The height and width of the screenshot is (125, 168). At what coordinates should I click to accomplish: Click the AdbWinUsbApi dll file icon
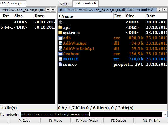(60, 48)
